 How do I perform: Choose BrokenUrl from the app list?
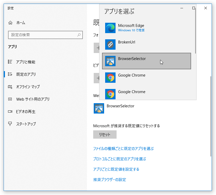point(146,44)
